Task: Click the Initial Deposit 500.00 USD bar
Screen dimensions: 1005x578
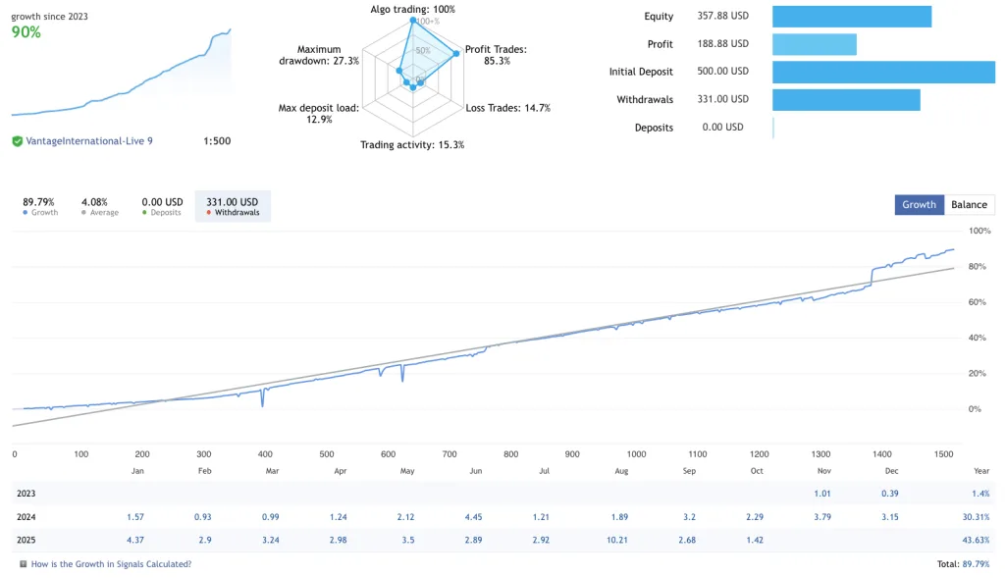Action: point(883,72)
